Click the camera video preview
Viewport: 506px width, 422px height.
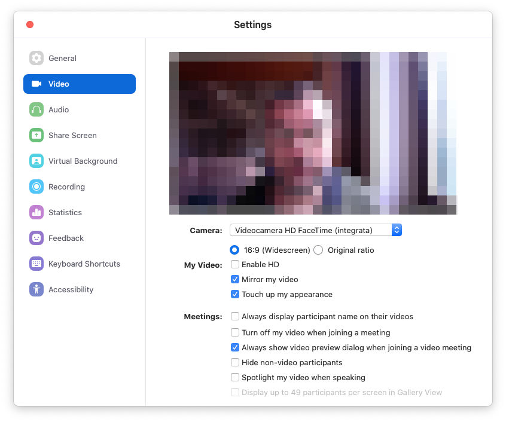click(x=313, y=133)
